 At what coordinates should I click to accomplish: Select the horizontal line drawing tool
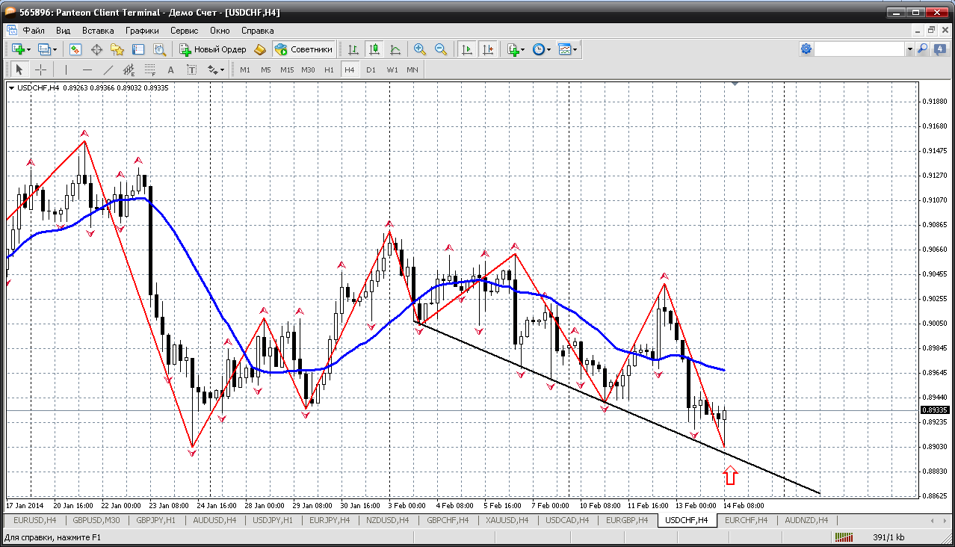[x=87, y=69]
